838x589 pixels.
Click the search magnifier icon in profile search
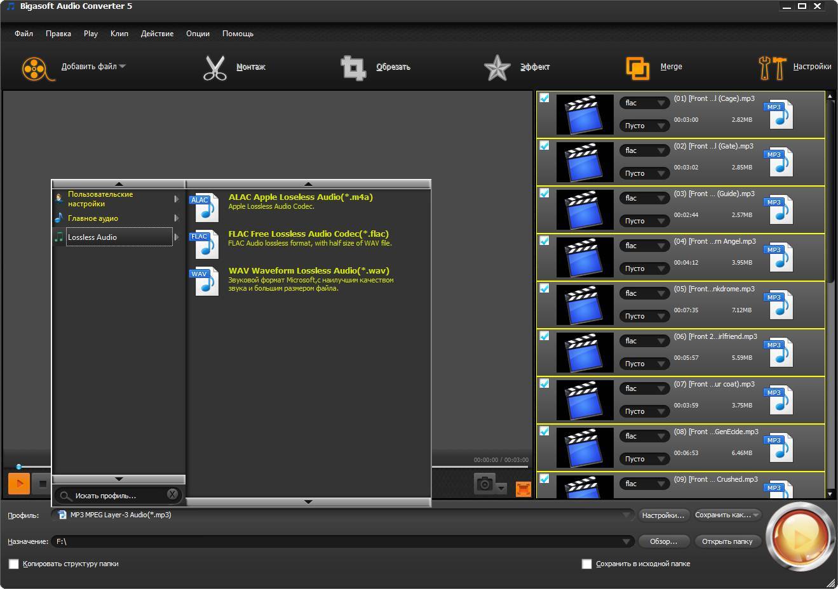(65, 496)
